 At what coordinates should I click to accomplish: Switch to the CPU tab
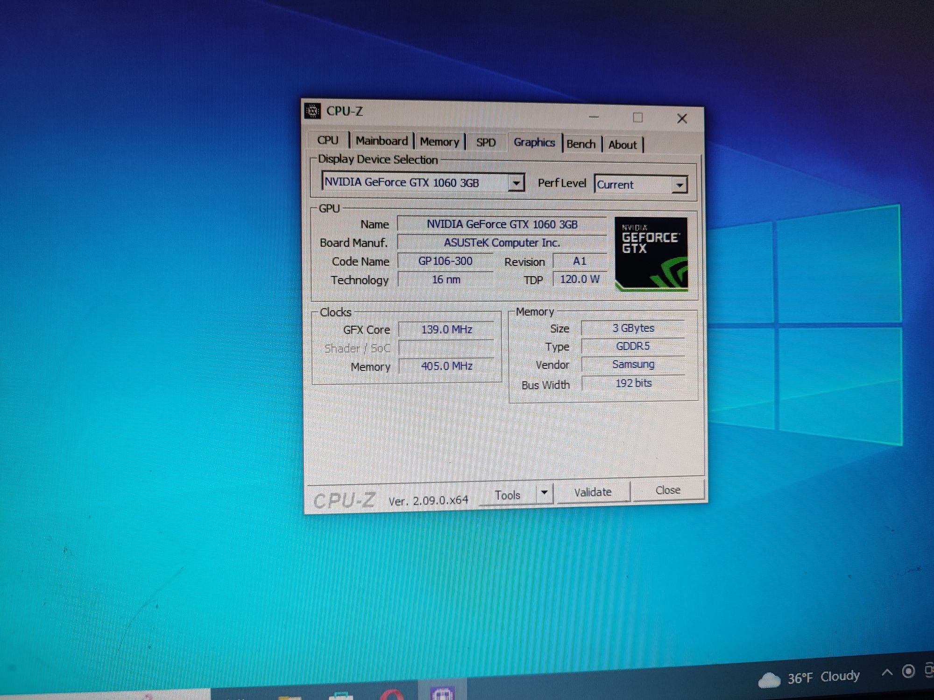tap(328, 140)
